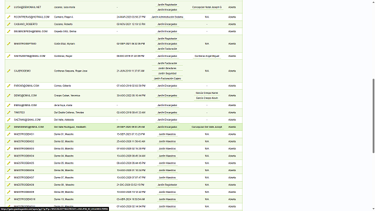This screenshot has width=375, height=211.
Task: Open pencil icon for Demo 03, Maestro
Action: pos(9,148)
